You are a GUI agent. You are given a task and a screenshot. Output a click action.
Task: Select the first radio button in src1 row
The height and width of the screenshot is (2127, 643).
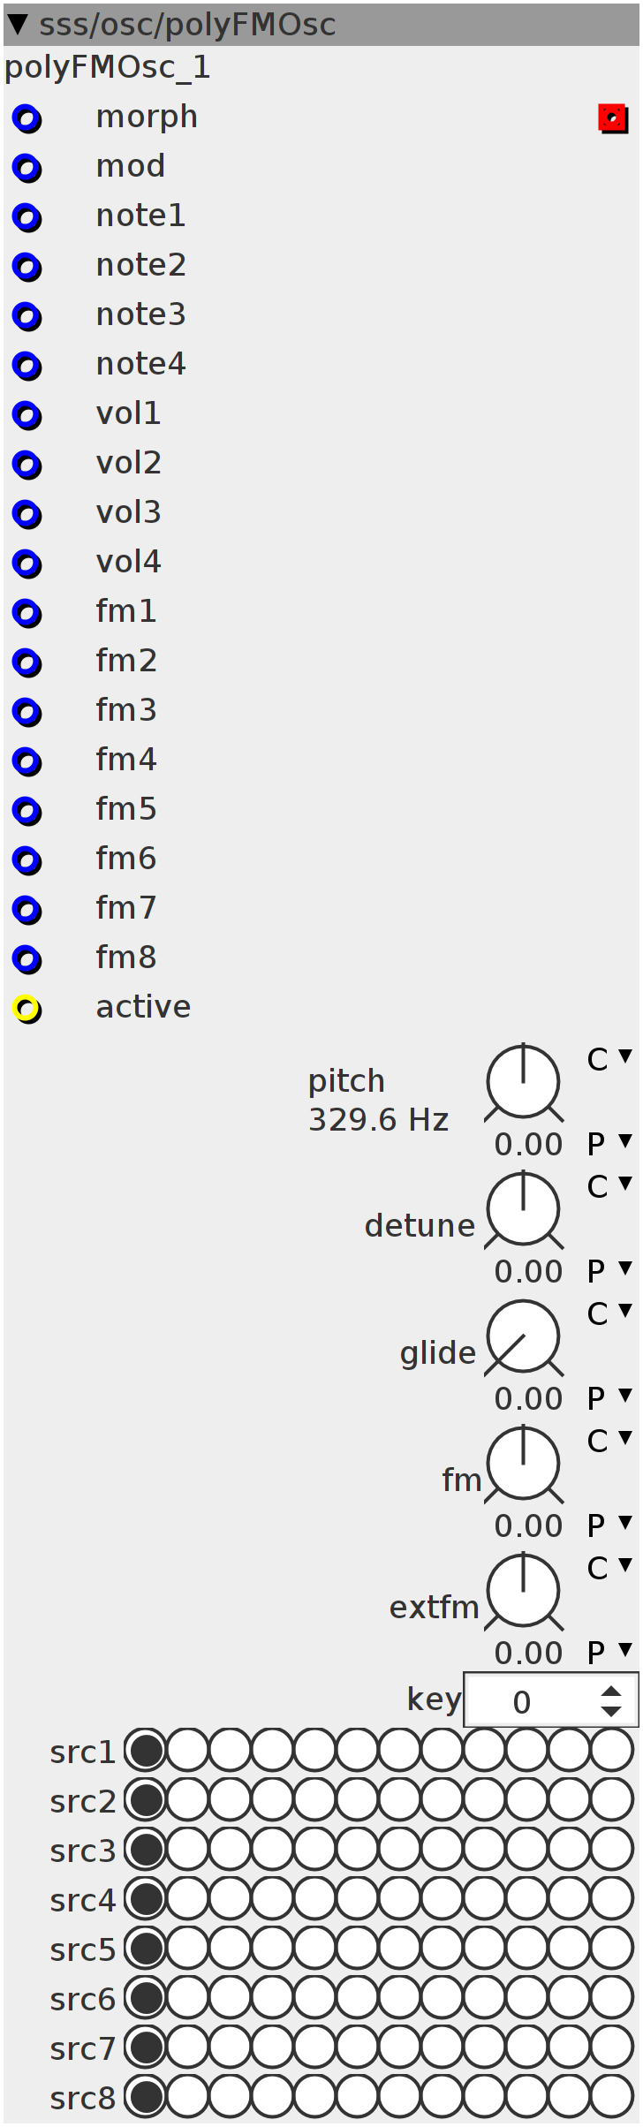[x=146, y=1751]
